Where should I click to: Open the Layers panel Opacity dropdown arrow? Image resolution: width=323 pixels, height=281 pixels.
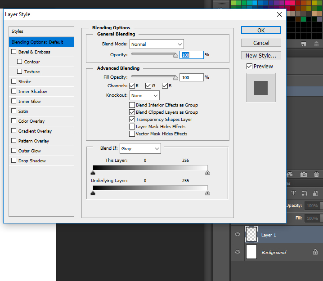(321, 205)
